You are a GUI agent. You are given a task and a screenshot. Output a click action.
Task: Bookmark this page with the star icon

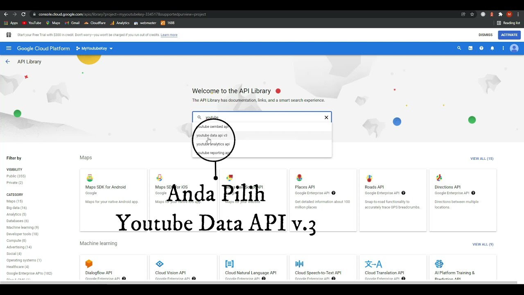tap(472, 14)
